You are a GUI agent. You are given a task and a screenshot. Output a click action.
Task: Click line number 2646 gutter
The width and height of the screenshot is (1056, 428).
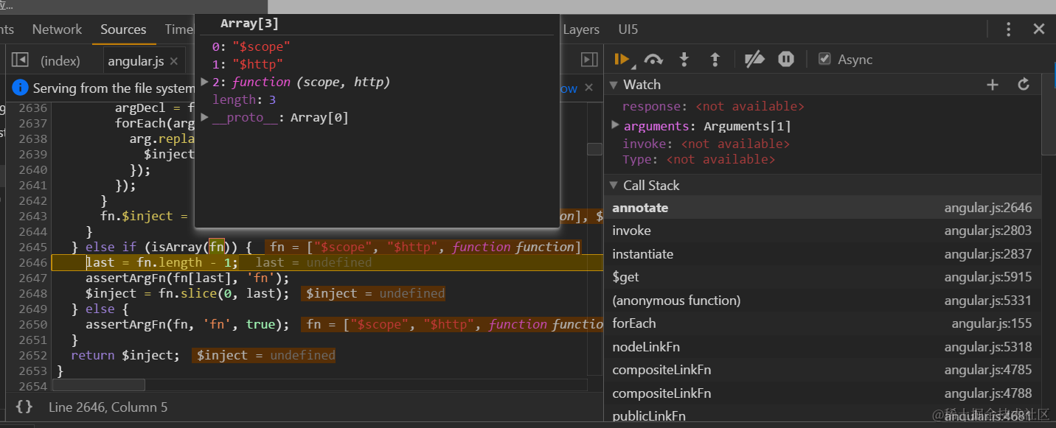[33, 263]
